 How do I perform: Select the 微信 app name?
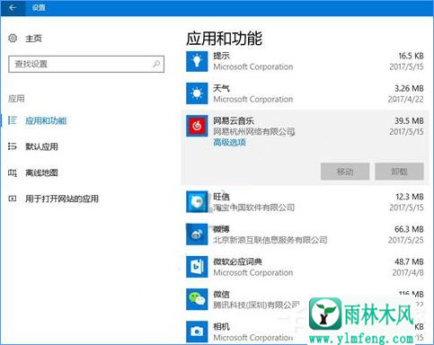pos(221,294)
